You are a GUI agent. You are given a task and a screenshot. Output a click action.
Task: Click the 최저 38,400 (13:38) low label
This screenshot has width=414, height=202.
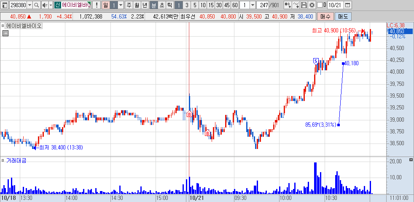point(61,148)
